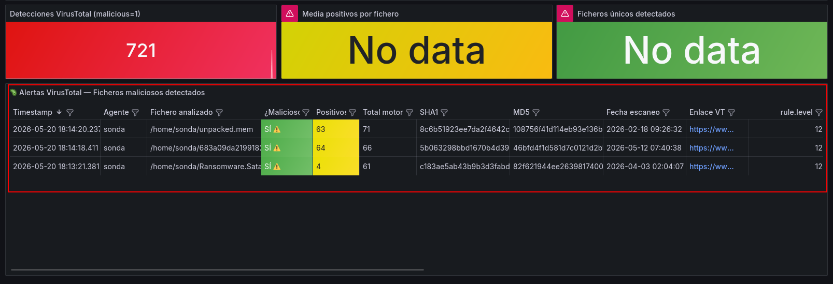Screen dimensions: 833x284
Task: Click warning icon in 683a09da row
Action: [x=277, y=148]
